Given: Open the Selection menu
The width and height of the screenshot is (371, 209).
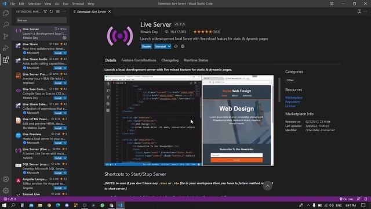Looking at the screenshot, I should point(34,4).
